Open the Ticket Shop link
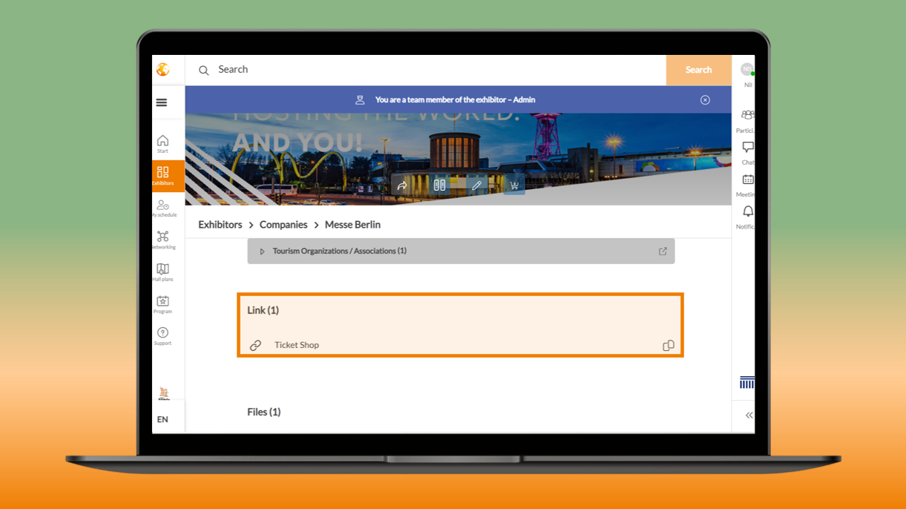Image resolution: width=906 pixels, height=509 pixels. 297,345
